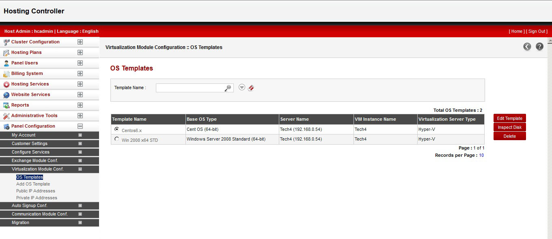
Task: Click the Delete button
Action: 510,136
